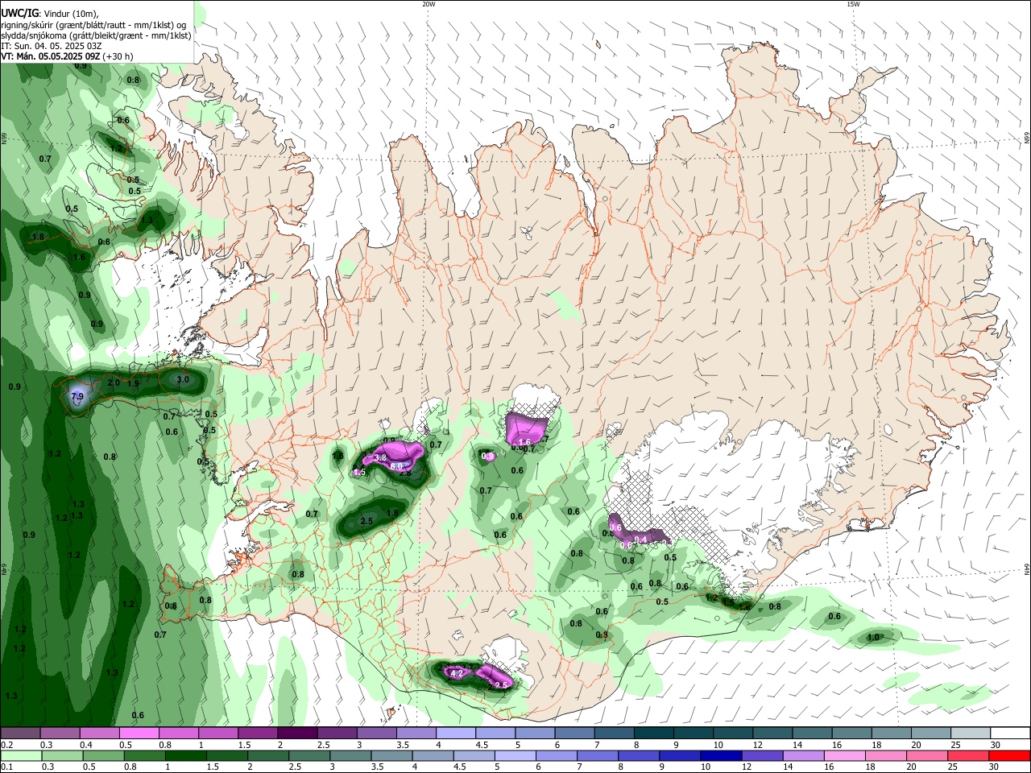Select the palest green rain legend swatch at 0.1
This screenshot has width=1031, height=773.
[21, 755]
